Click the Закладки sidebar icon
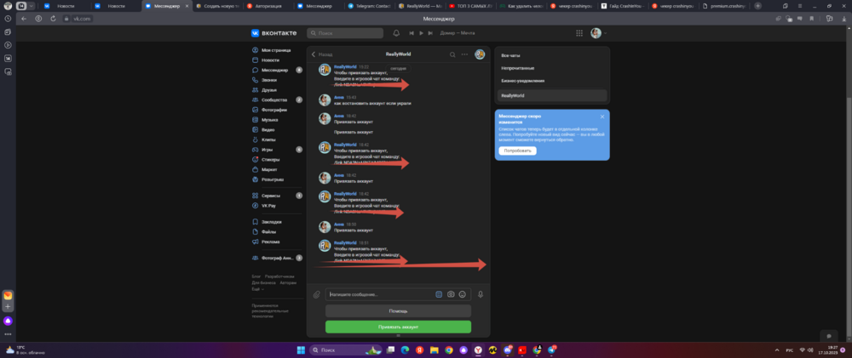 256,222
